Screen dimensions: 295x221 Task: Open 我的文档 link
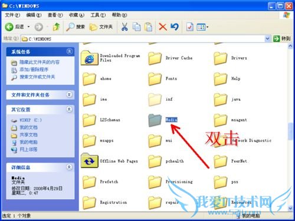28,127
